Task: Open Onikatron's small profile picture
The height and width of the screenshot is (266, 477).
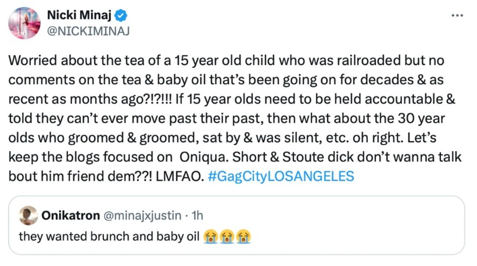Action: click(x=27, y=216)
